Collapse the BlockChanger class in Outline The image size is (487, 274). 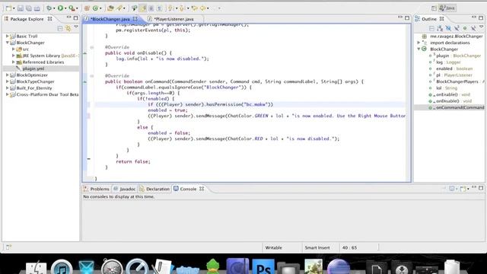click(419, 49)
